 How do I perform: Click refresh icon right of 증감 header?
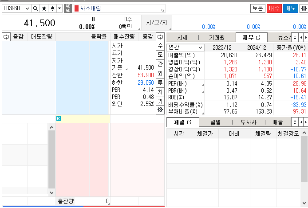coord(160,37)
